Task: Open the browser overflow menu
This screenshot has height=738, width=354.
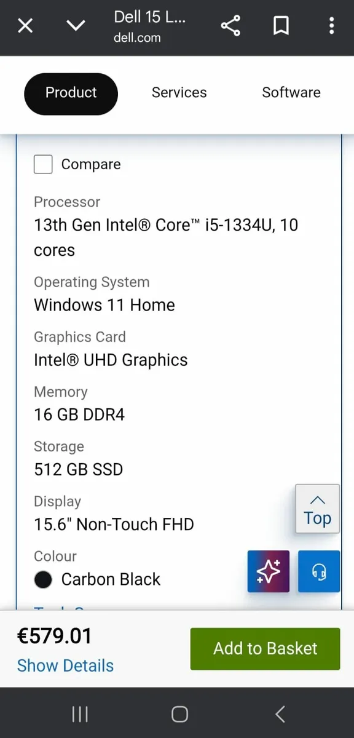Action: pos(331,26)
